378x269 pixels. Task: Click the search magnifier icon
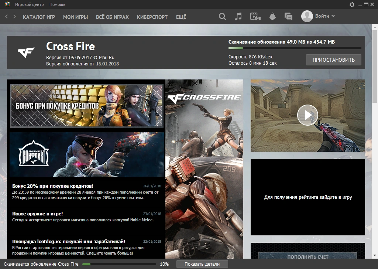pyautogui.click(x=222, y=17)
